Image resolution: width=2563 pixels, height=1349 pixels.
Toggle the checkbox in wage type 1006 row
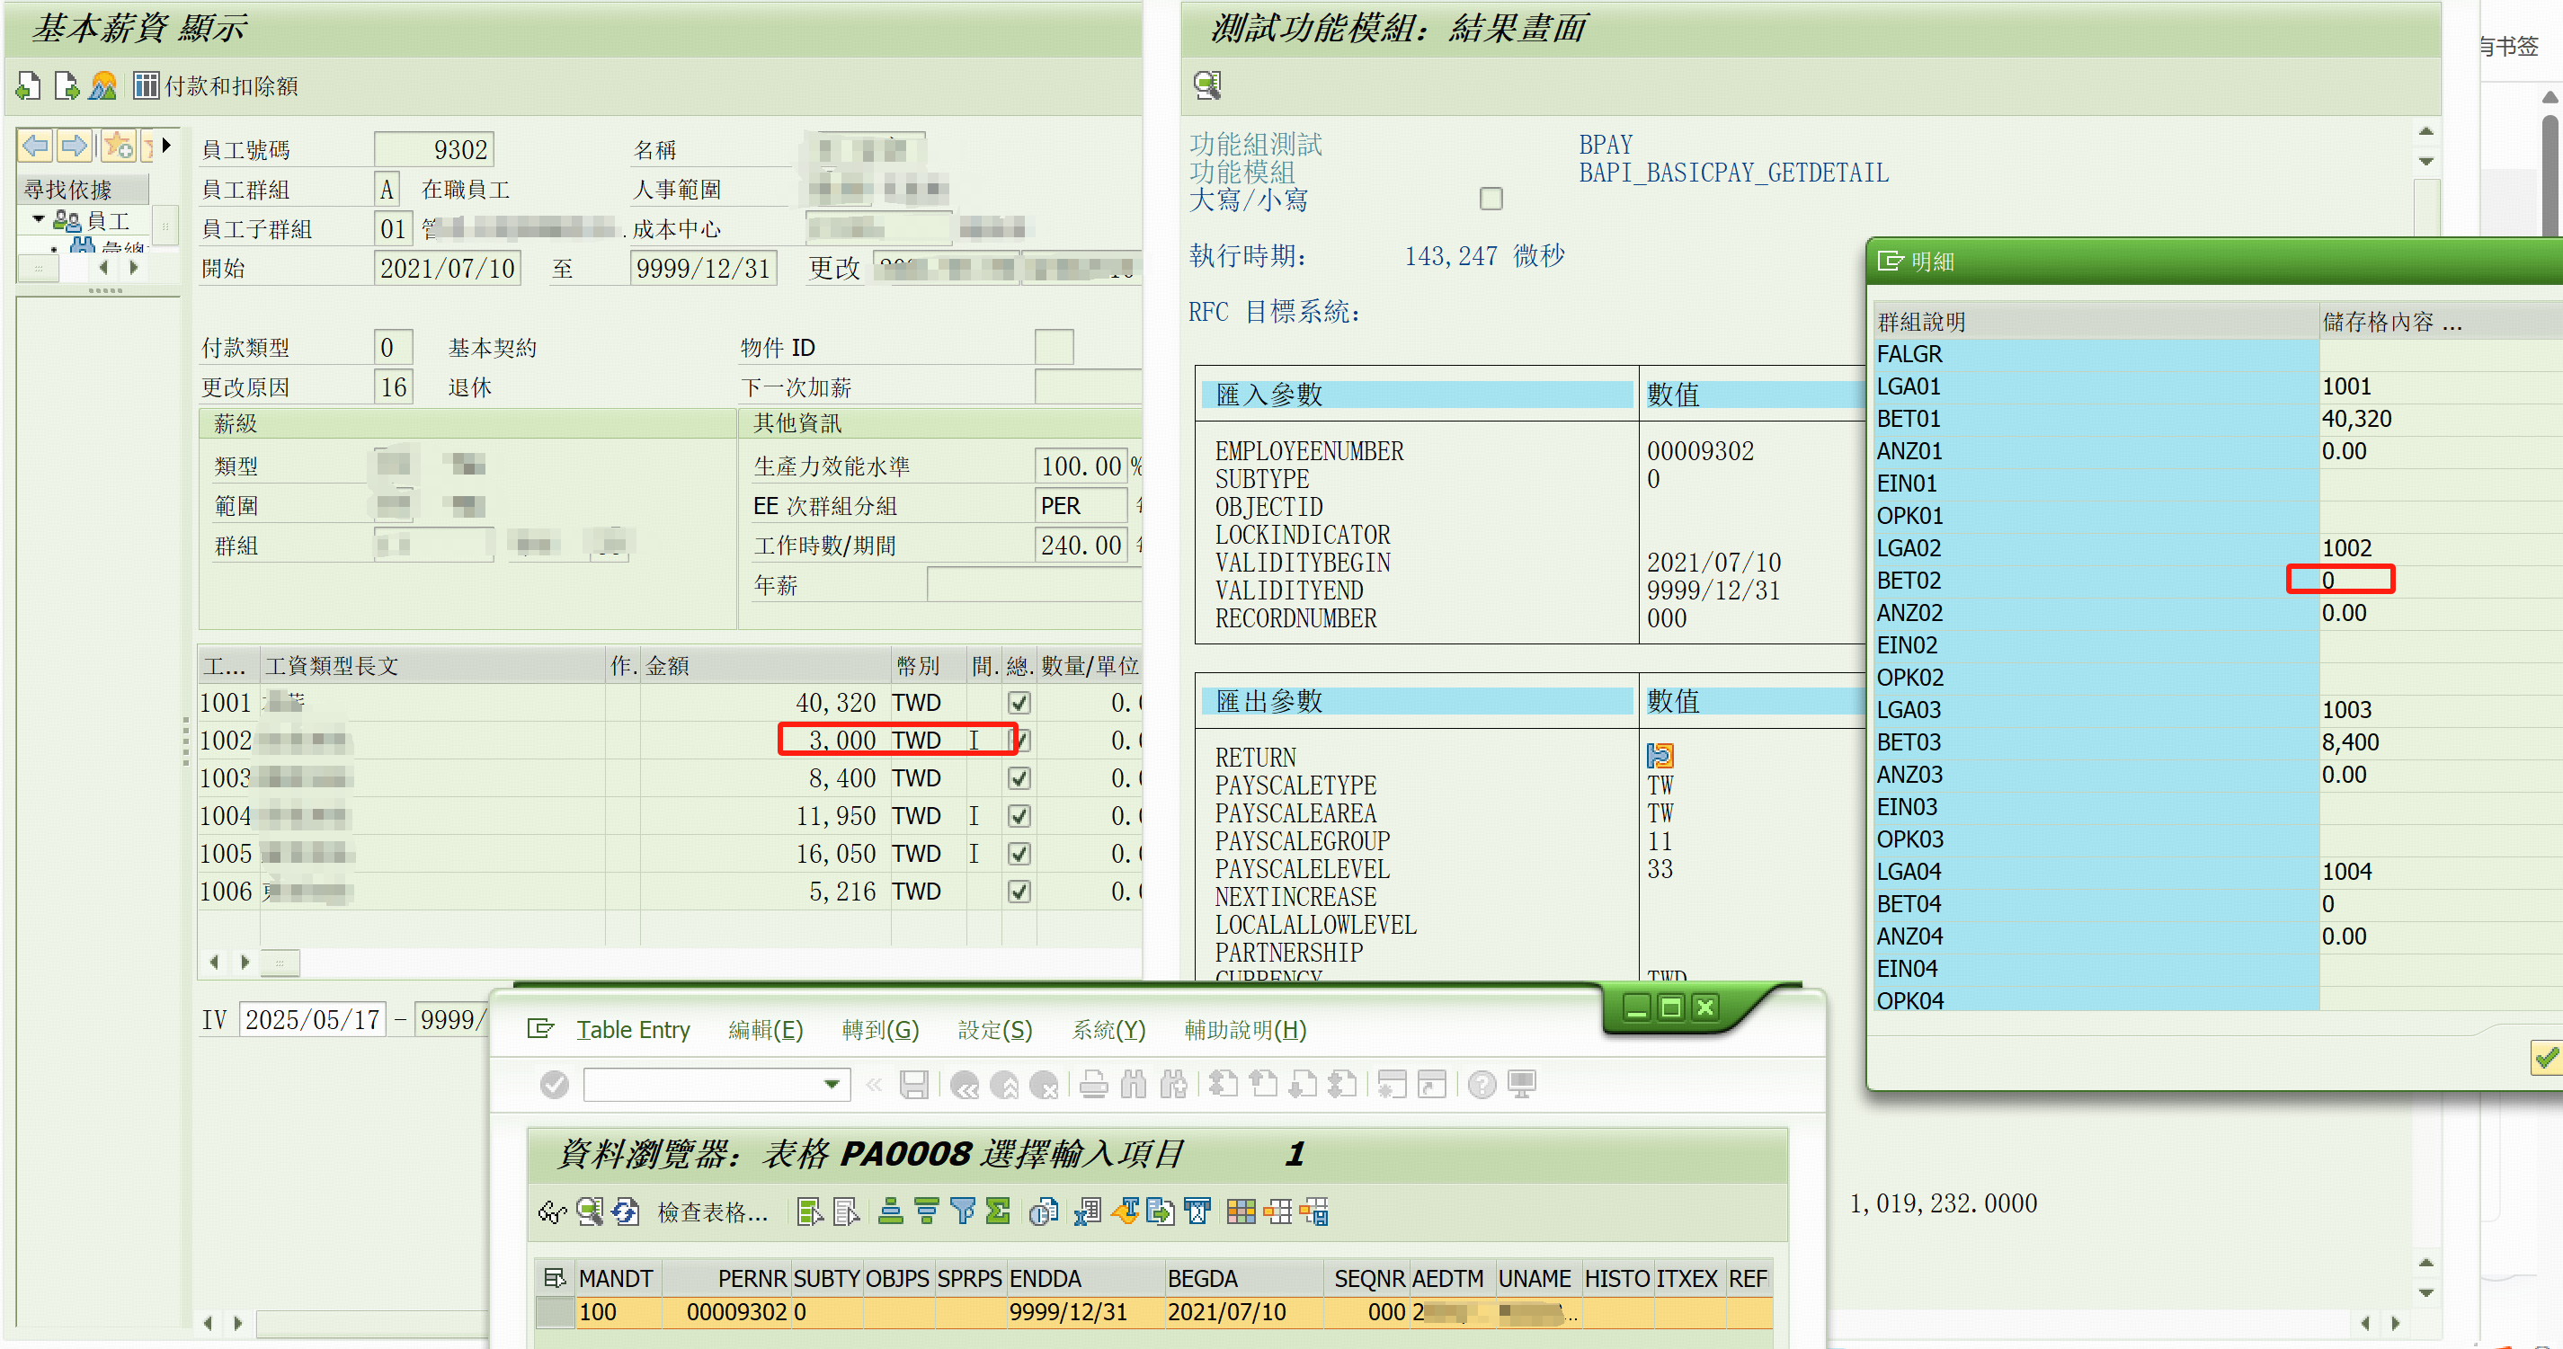1019,892
